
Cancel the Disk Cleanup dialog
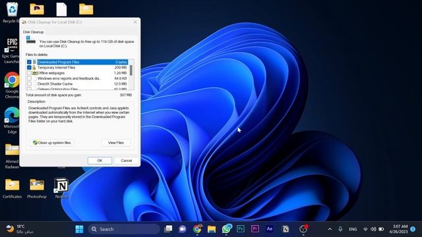(126, 161)
